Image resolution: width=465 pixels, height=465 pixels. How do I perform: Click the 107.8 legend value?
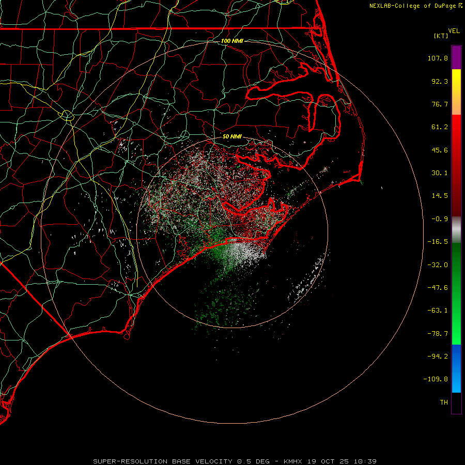438,58
